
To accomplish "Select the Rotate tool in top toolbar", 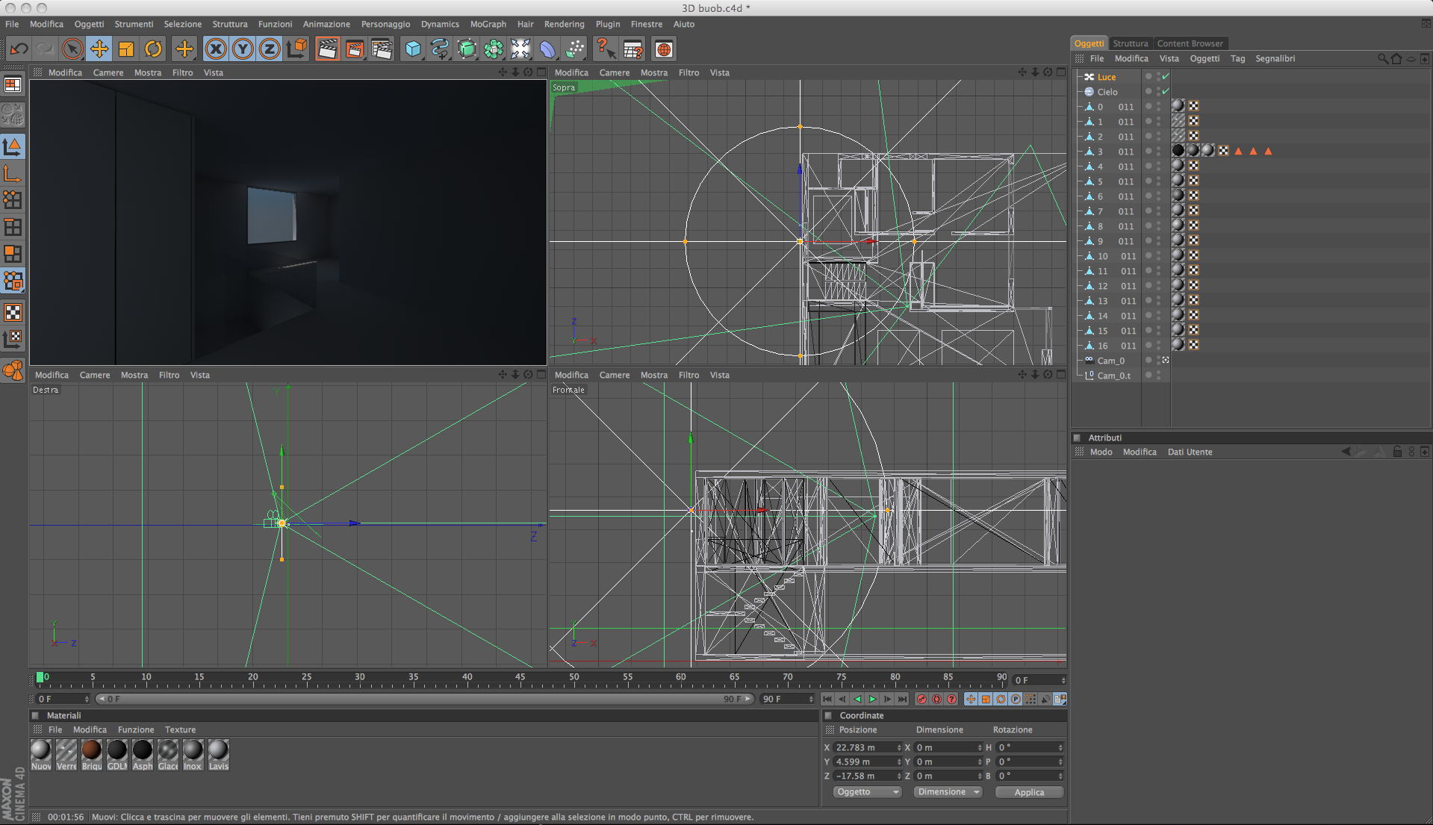I will [x=153, y=49].
